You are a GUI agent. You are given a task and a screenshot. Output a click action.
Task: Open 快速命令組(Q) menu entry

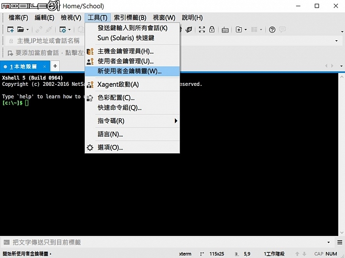(x=132, y=107)
